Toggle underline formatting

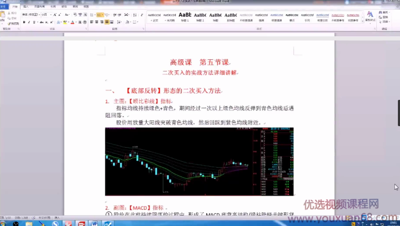34,22
